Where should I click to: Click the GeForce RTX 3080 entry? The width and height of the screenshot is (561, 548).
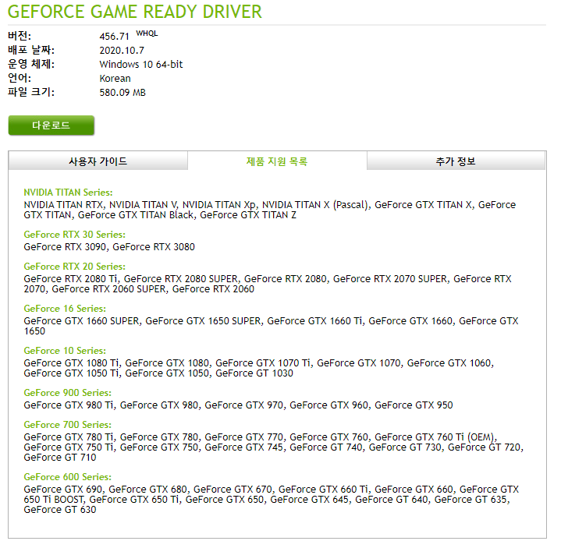[x=154, y=247]
